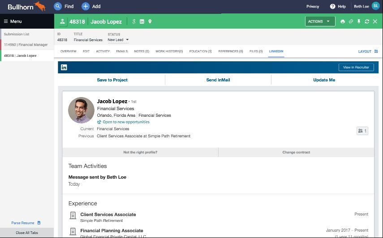This screenshot has height=238, width=383.
Task: Switch to the Overview tab
Action: point(69,51)
